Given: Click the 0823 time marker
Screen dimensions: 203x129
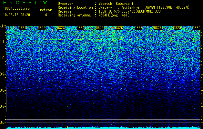Looking at the screenshot, I should pos(61,28).
